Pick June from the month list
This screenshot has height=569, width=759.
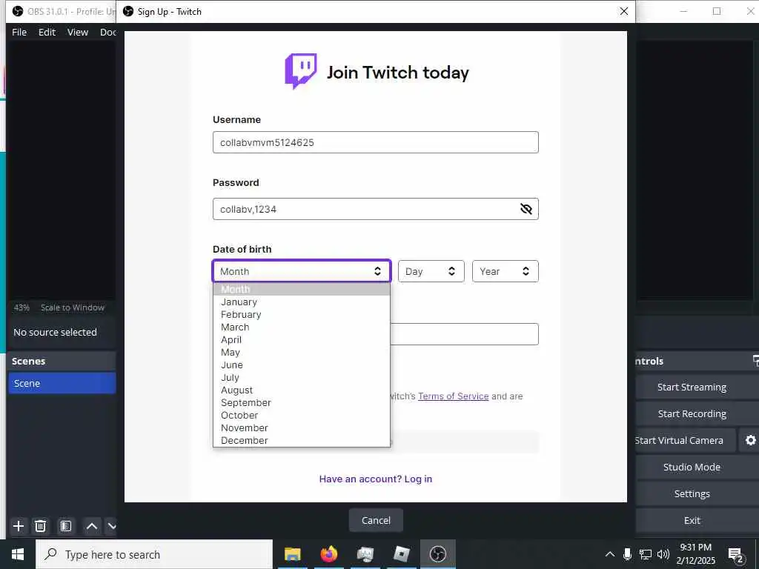click(302, 365)
